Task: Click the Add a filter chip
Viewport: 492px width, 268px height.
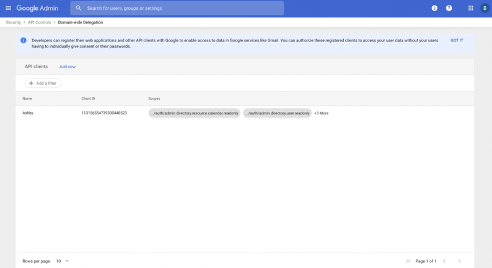Action: (x=43, y=83)
